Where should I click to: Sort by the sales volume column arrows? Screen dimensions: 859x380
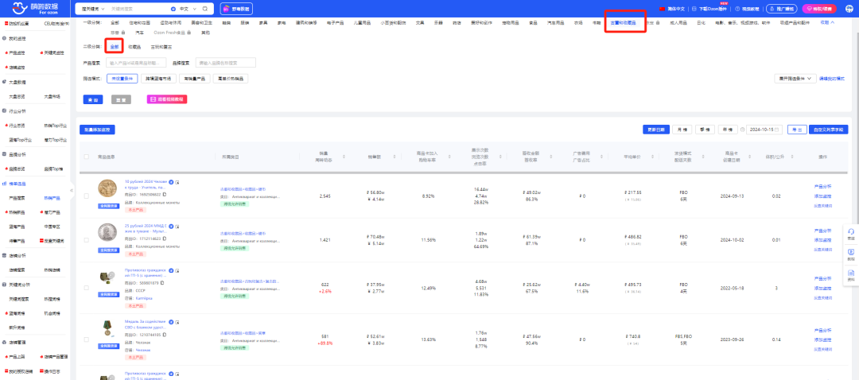344,157
